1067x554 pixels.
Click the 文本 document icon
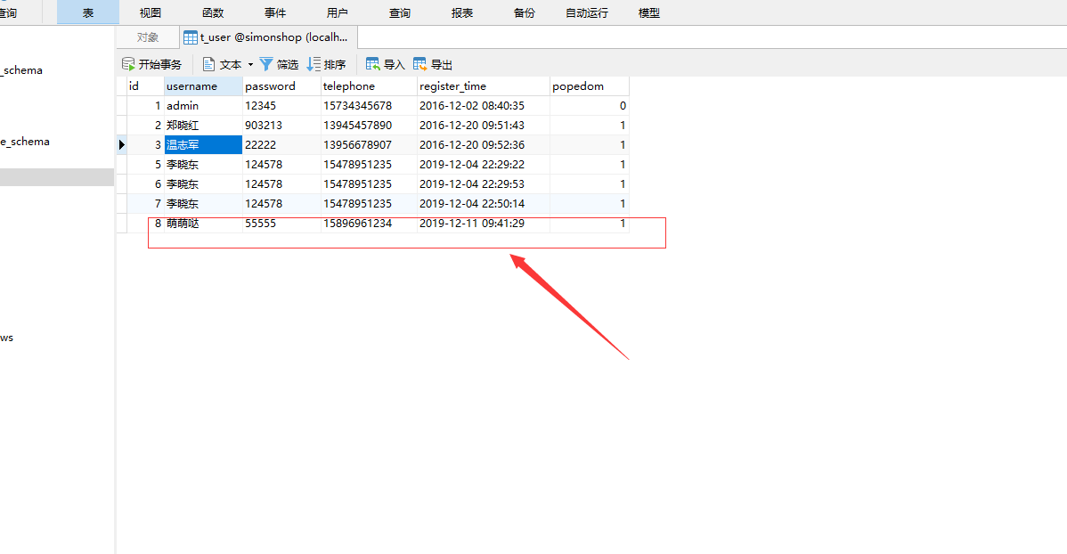[x=209, y=64]
